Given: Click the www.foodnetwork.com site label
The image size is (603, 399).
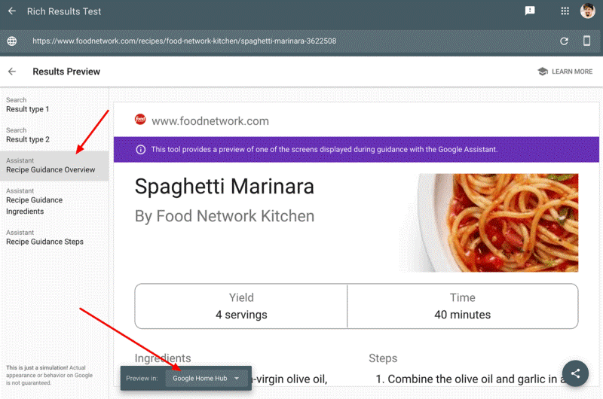Looking at the screenshot, I should tap(210, 121).
